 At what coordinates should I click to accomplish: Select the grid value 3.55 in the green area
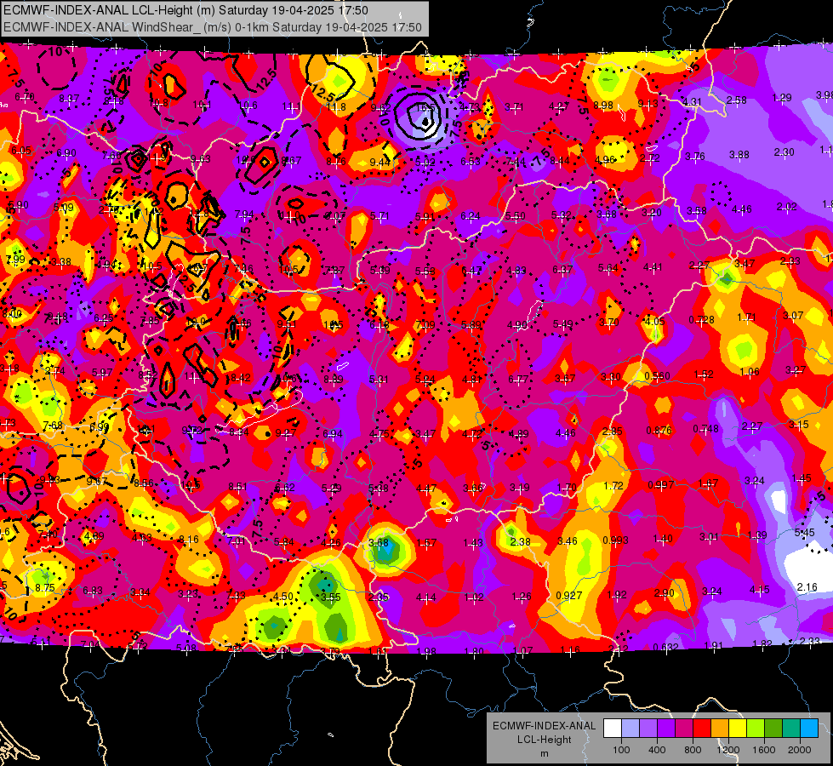(x=330, y=597)
